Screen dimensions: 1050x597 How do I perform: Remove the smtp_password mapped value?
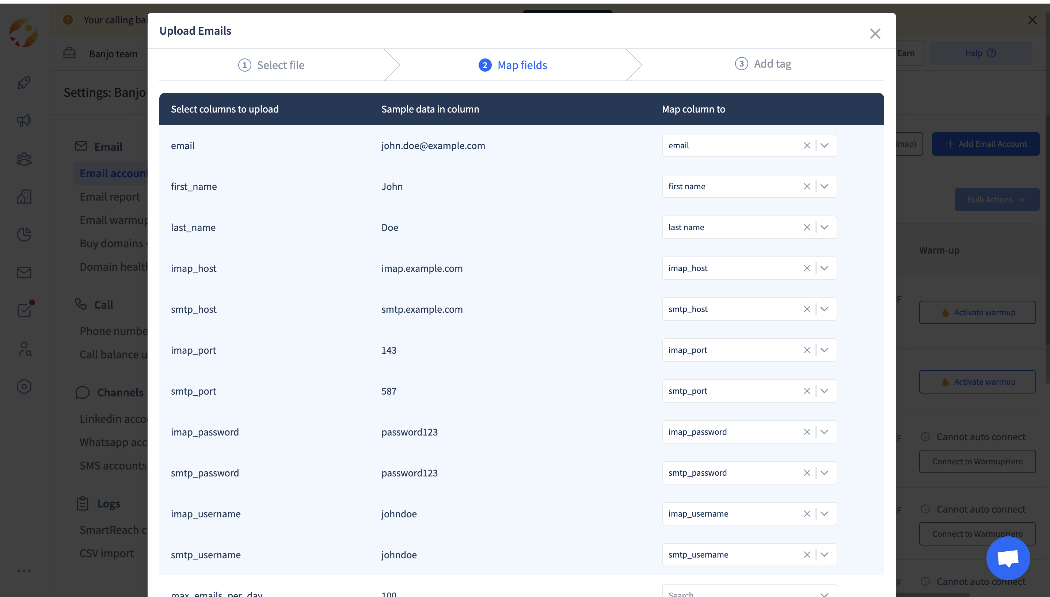point(806,473)
